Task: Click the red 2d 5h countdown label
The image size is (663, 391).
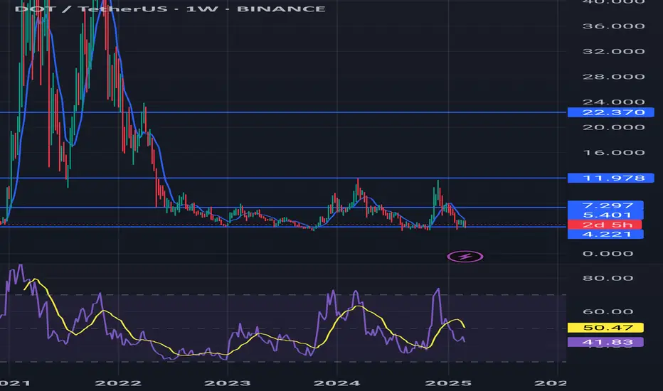Action: click(x=605, y=225)
